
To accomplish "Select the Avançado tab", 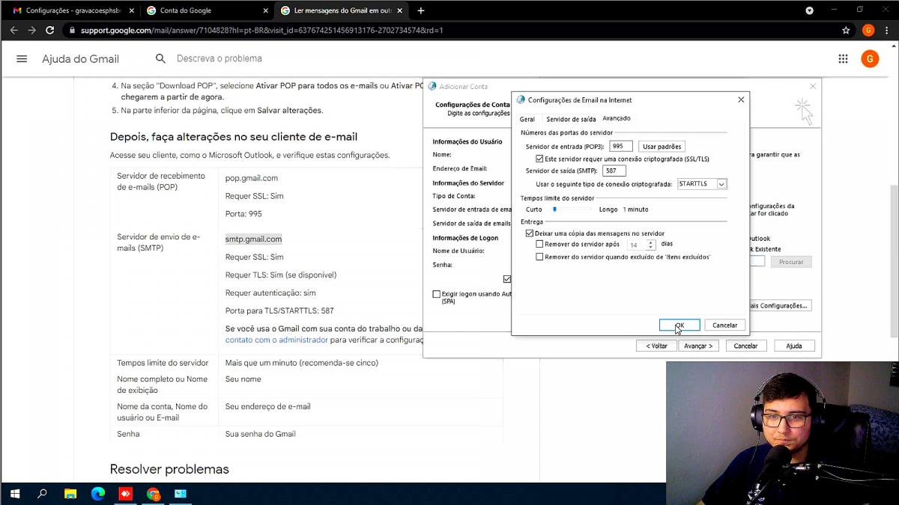I will click(x=617, y=118).
